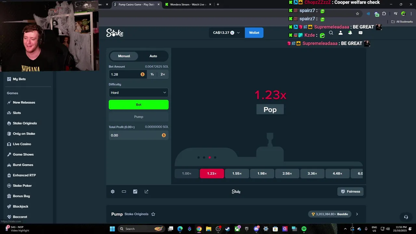Open Discord from the taskbar
This screenshot has width=416, height=234.
(x=256, y=229)
